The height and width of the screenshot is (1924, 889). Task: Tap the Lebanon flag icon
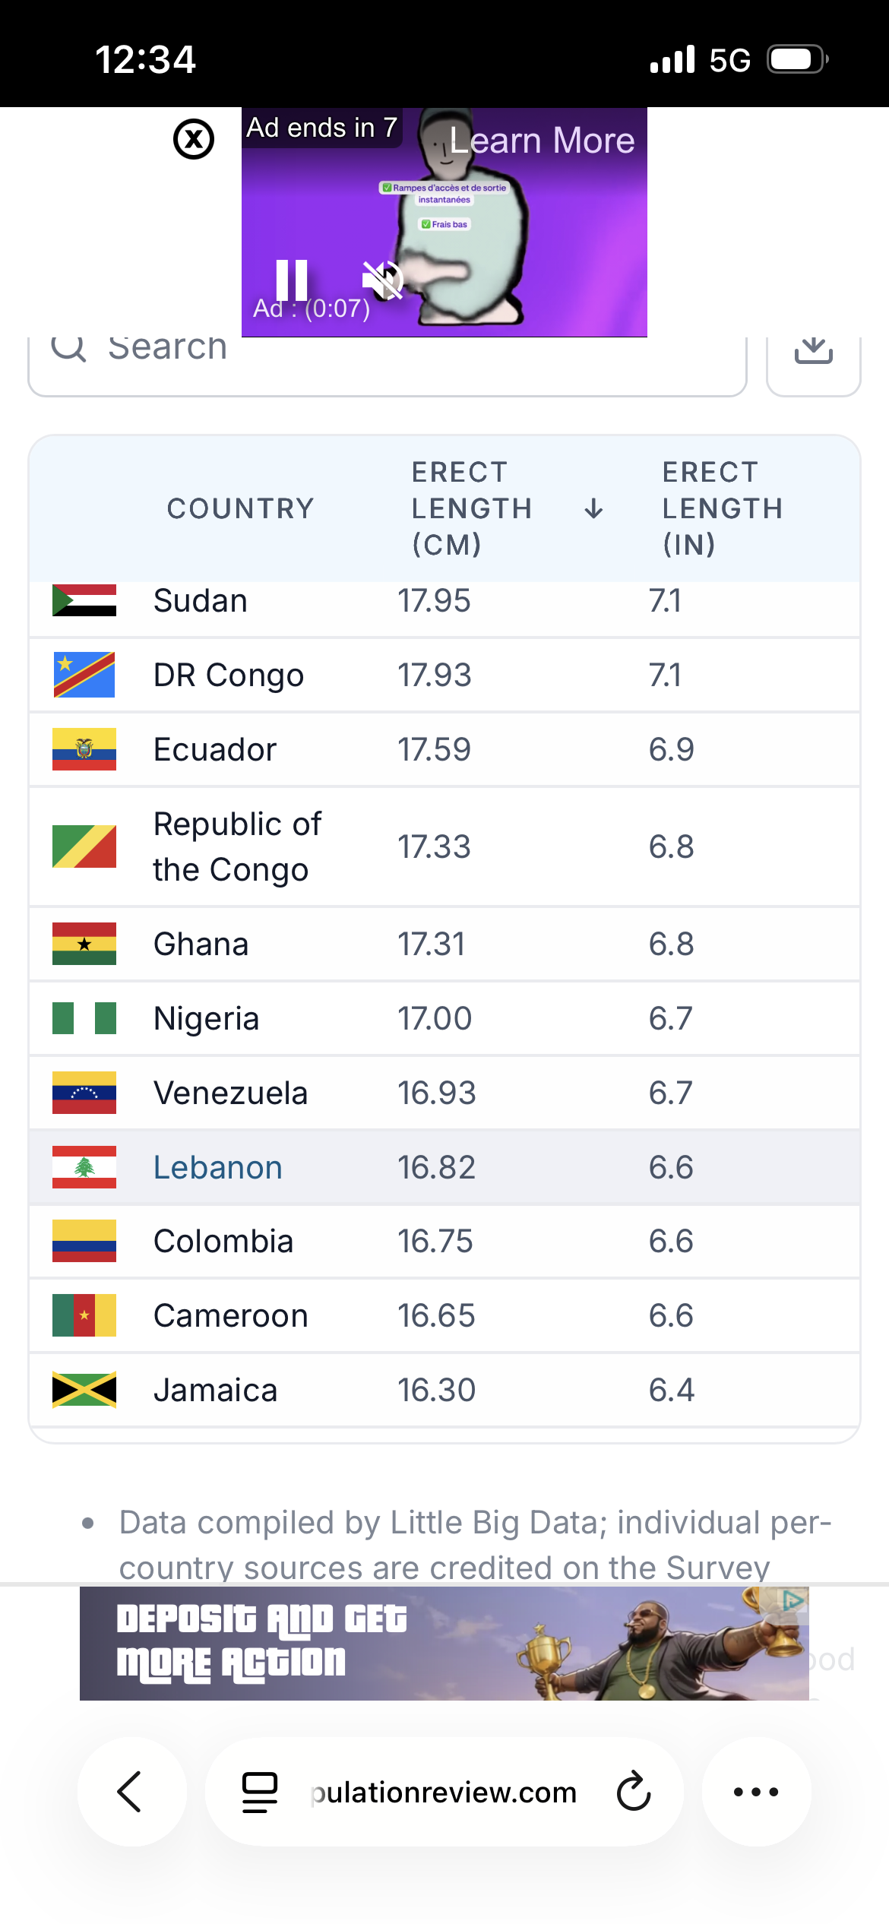point(84,1167)
